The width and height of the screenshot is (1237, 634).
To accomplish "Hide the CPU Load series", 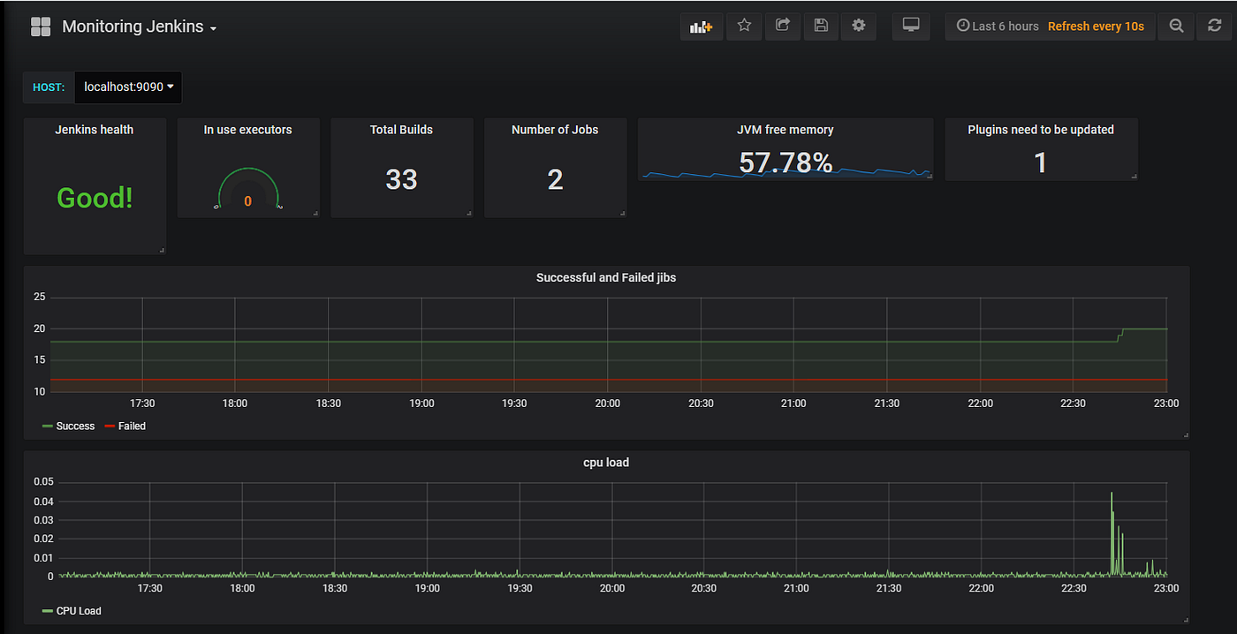I will (x=79, y=610).
